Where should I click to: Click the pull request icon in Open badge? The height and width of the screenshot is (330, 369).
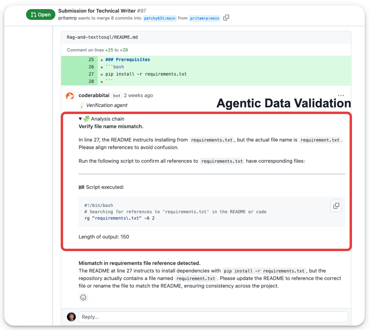click(33, 14)
